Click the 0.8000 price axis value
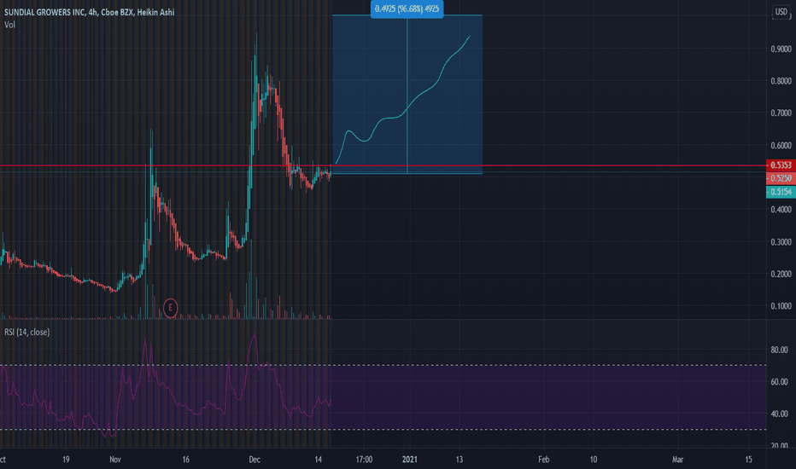 pos(781,81)
